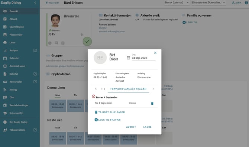Click the Innlegg feed icon
This screenshot has height=147, width=249.
[x=5, y=90]
